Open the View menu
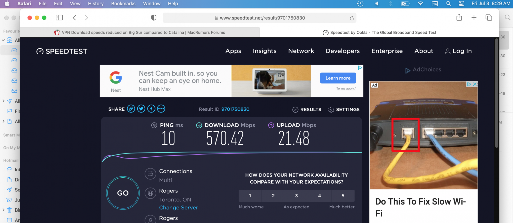 75,4
